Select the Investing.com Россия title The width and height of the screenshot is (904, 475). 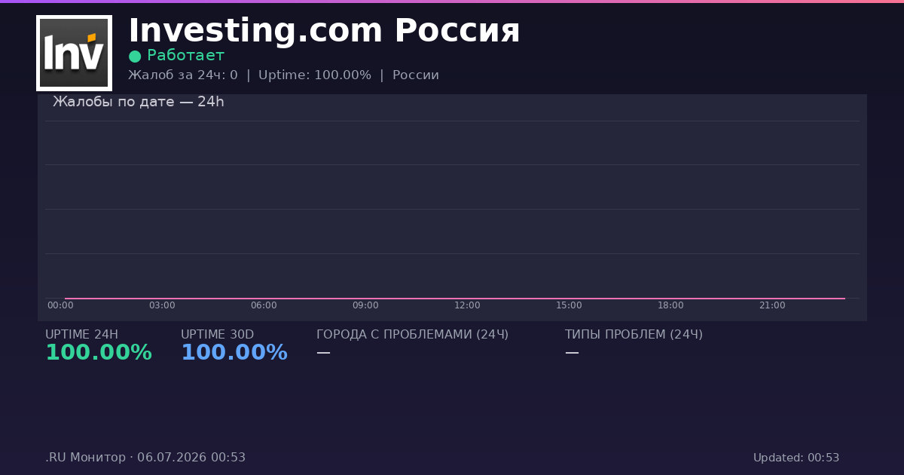[x=324, y=31]
